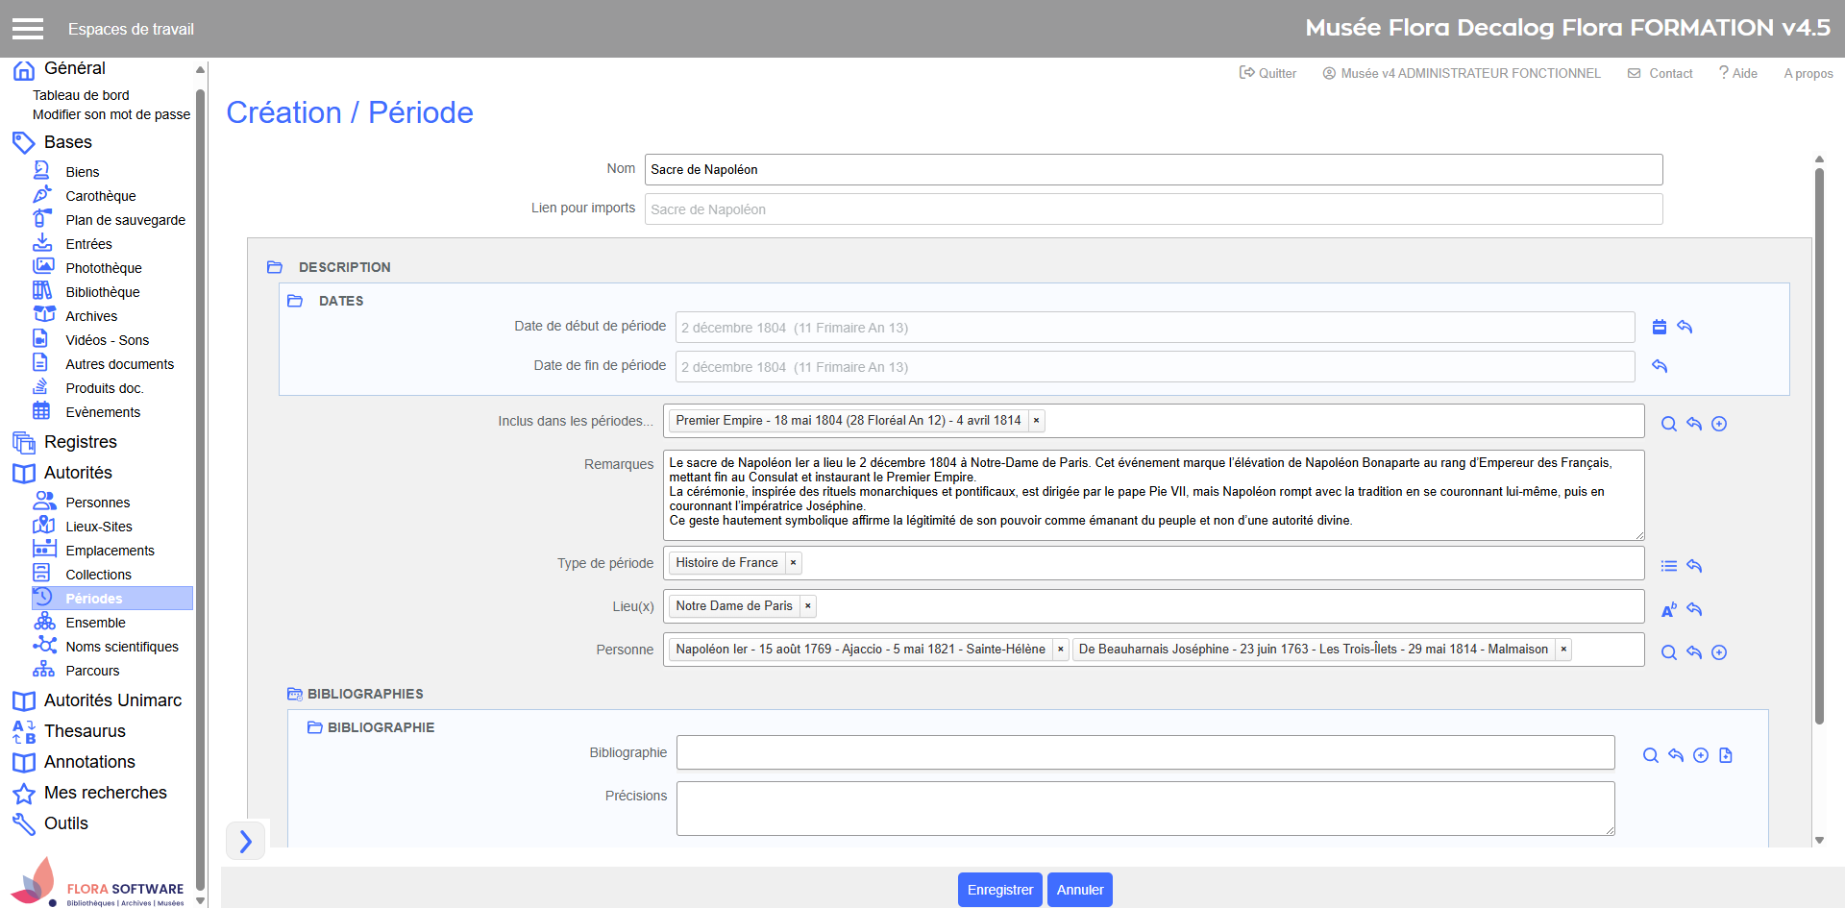The height and width of the screenshot is (908, 1845).
Task: Click into the Nom input field
Action: pyautogui.click(x=1153, y=170)
